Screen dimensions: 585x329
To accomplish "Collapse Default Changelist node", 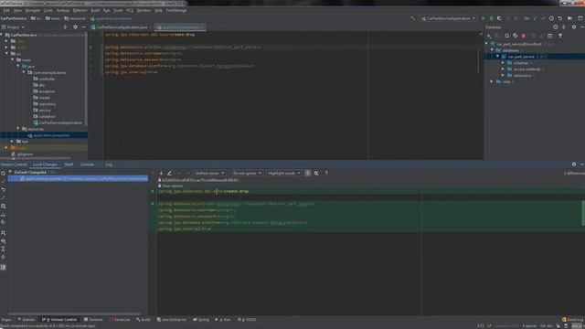I will [x=10, y=173].
